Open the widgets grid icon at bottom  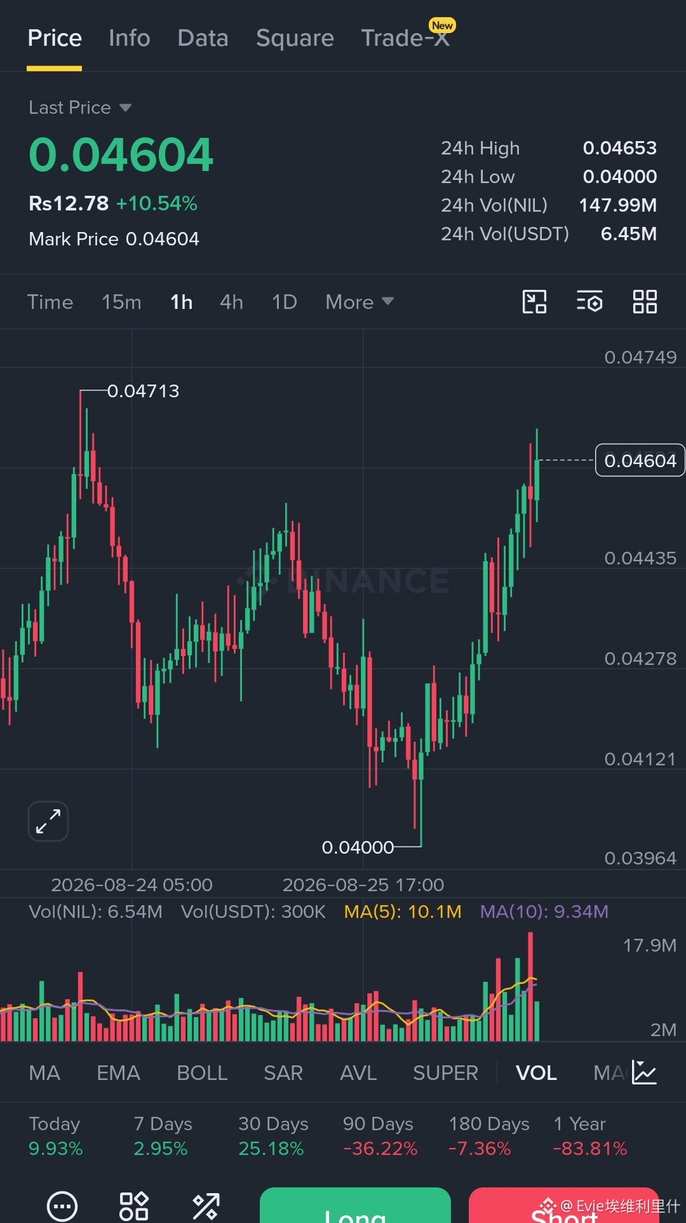coord(134,1206)
